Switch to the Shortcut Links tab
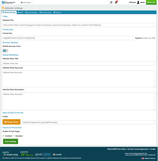This screenshot has height=161, width=158. 45,13
